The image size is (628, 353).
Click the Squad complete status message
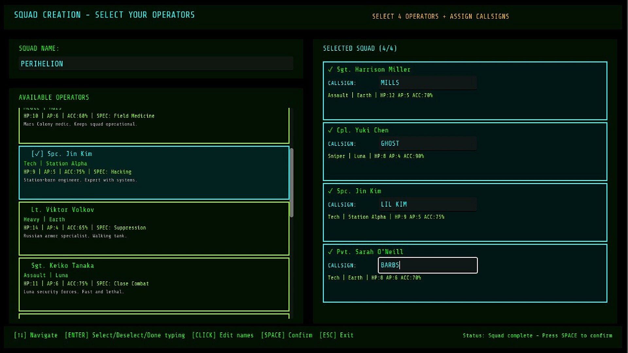tap(537, 335)
